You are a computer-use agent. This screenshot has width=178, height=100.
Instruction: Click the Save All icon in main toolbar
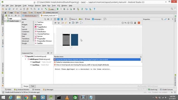(6, 9)
